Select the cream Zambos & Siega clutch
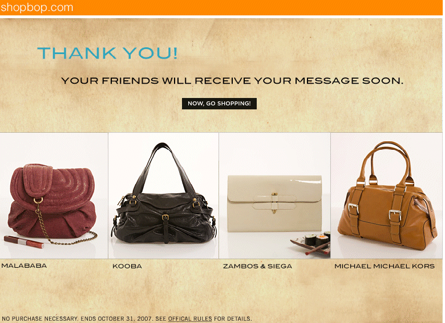445x323 pixels. click(x=274, y=203)
